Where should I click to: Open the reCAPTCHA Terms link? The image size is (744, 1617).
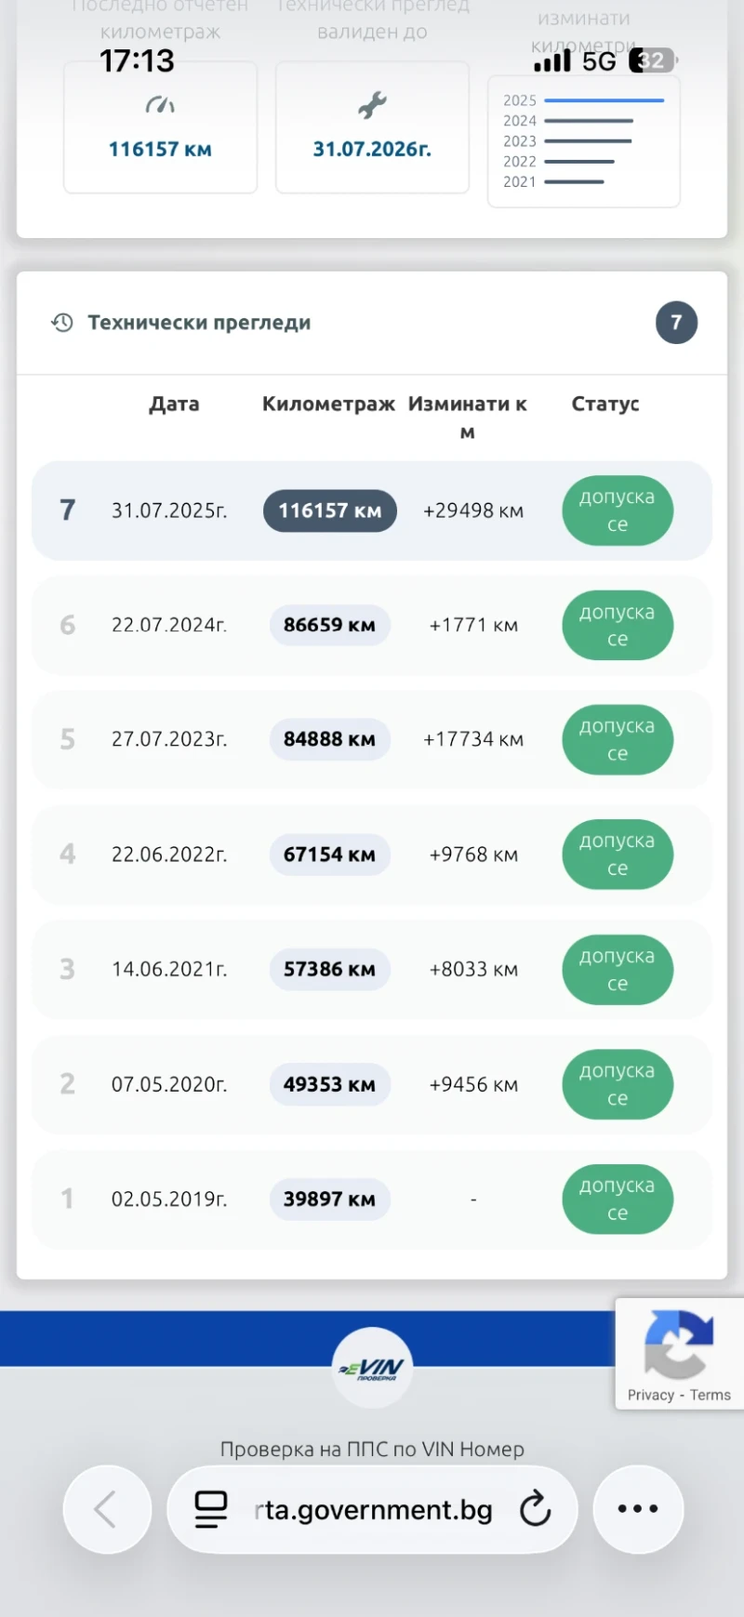point(711,1395)
